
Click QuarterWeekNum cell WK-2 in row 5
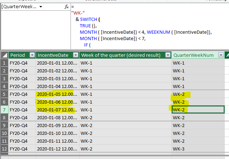pos(198,94)
